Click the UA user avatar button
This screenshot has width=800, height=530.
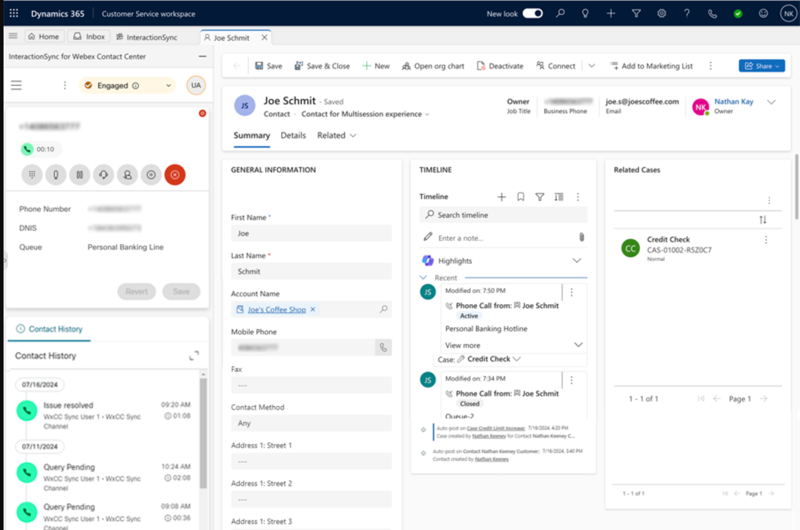(x=196, y=85)
